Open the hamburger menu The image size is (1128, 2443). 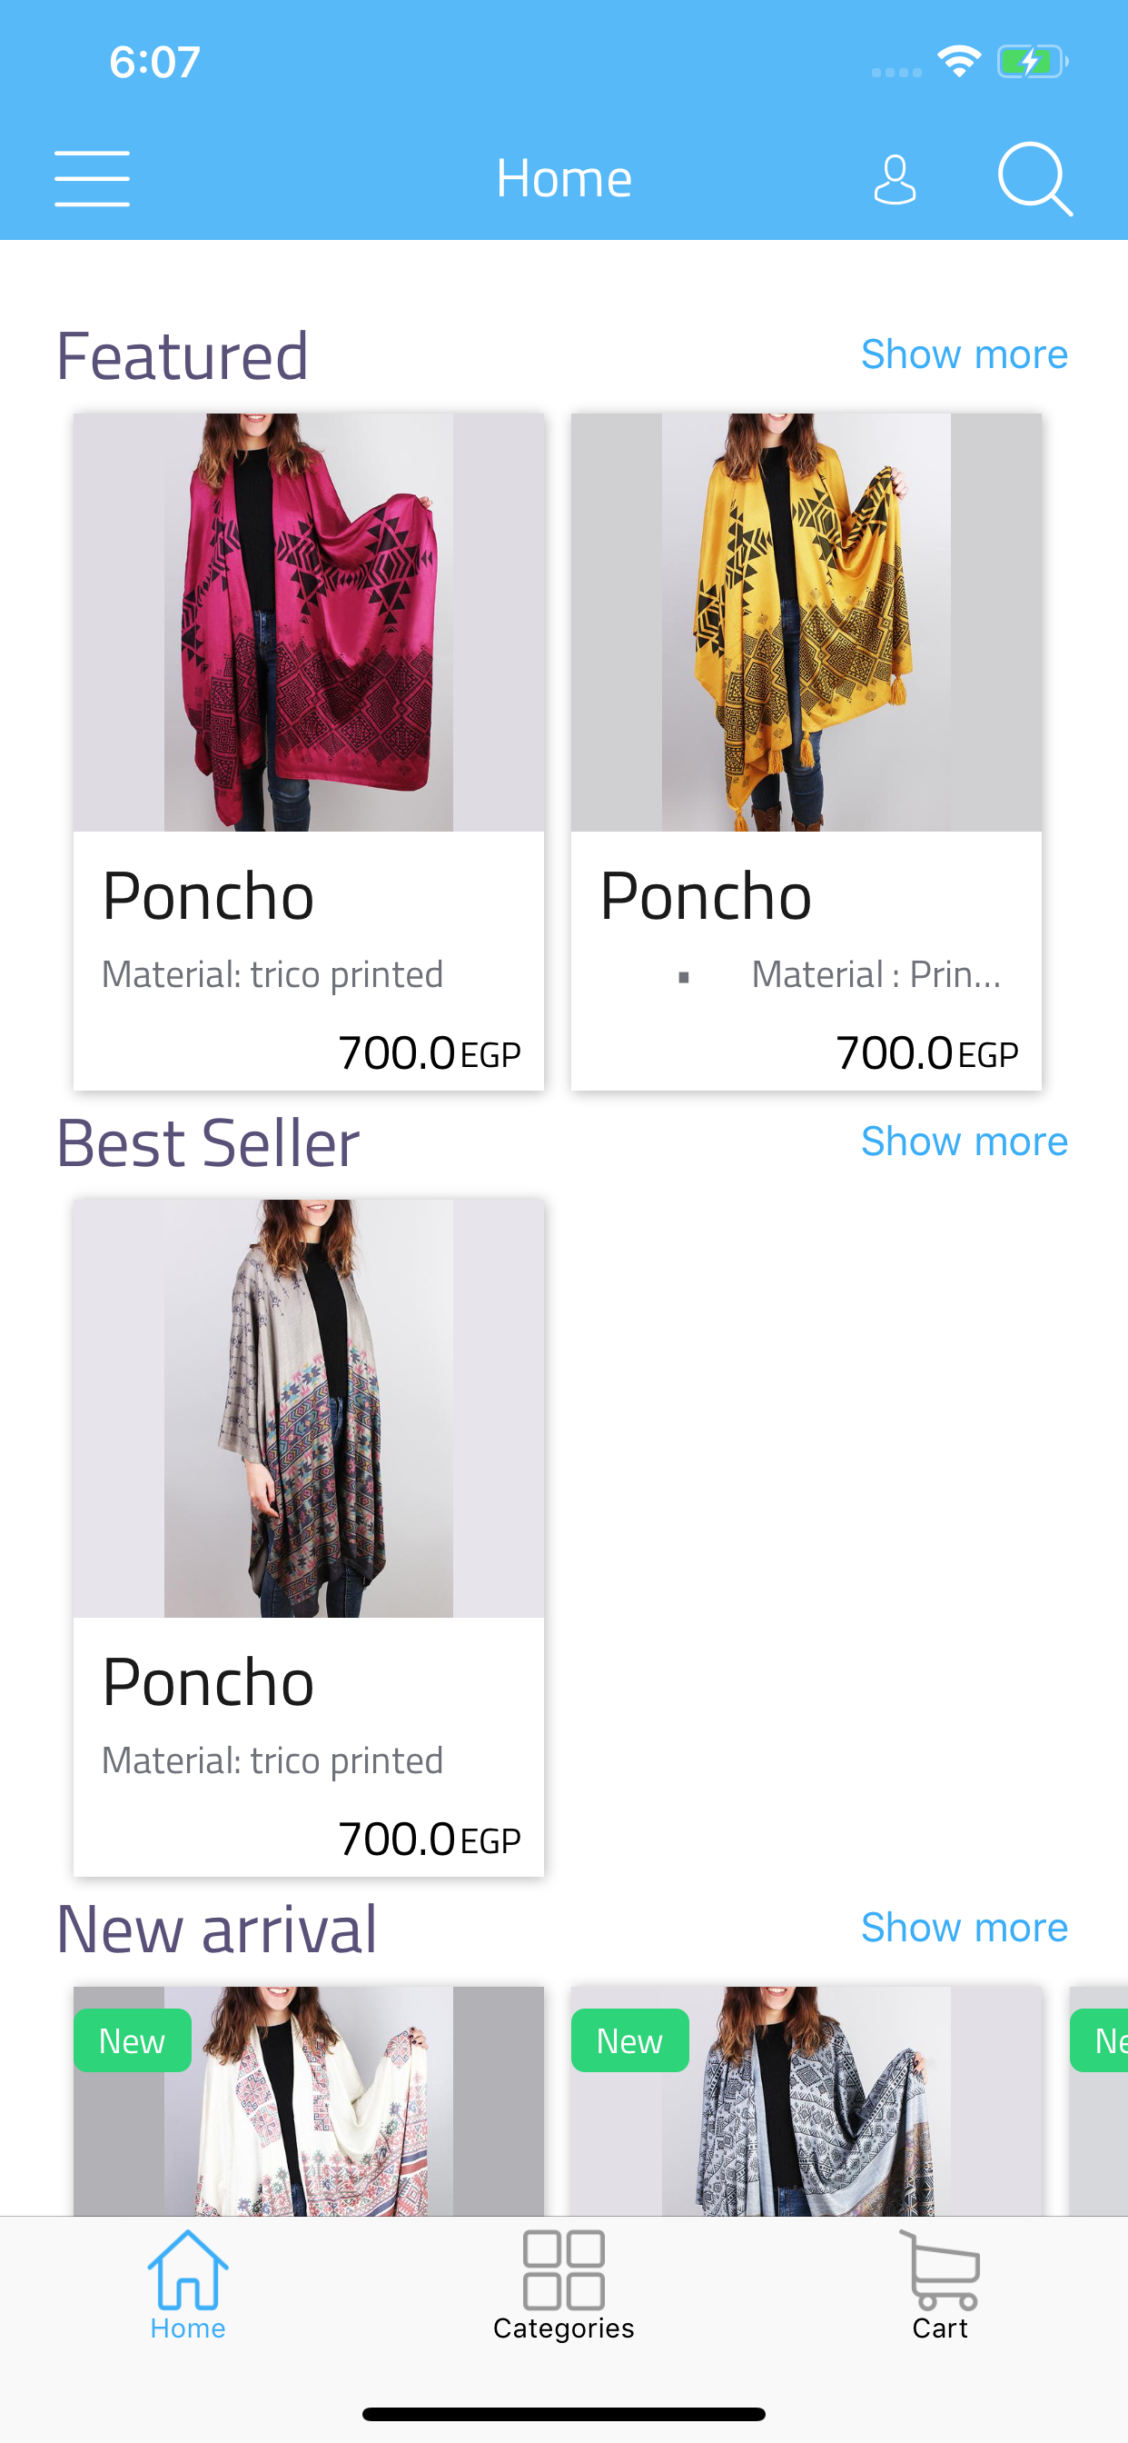(x=92, y=178)
